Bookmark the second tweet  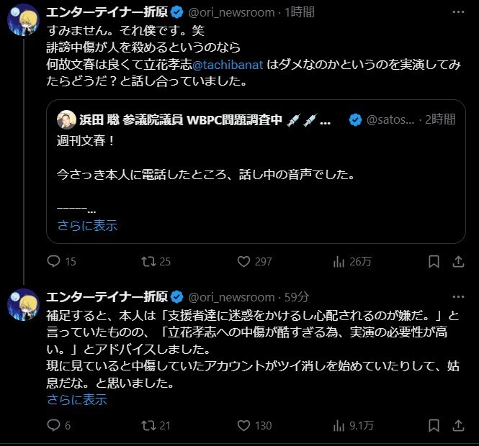pyautogui.click(x=434, y=425)
